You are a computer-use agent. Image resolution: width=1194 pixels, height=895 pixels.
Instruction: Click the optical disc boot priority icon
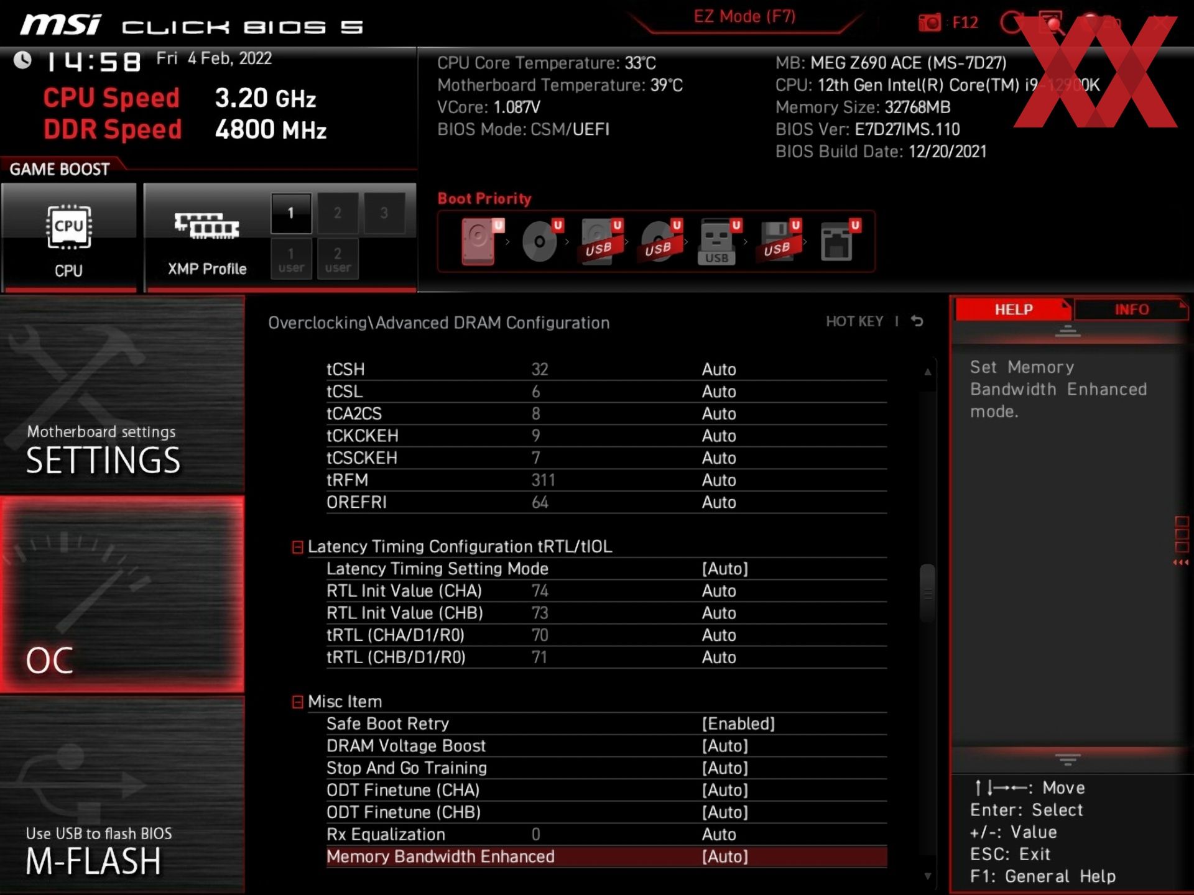pos(541,241)
